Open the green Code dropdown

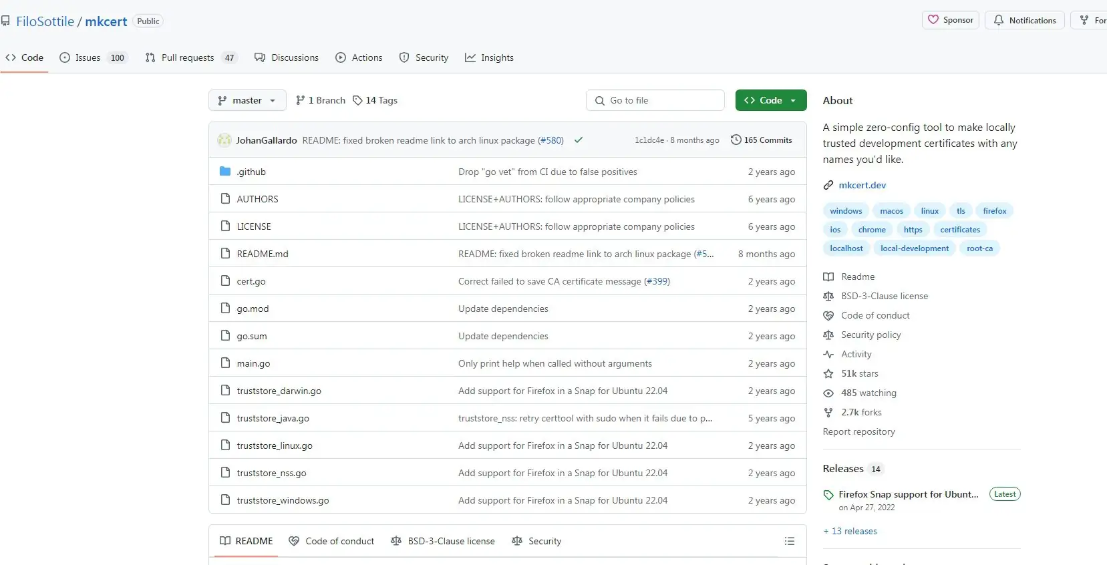pyautogui.click(x=770, y=100)
